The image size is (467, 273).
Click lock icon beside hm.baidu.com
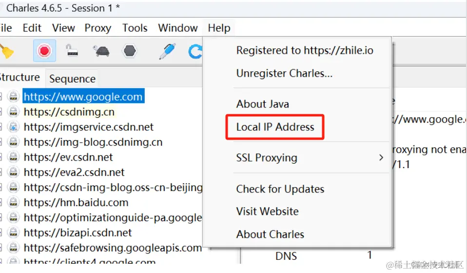coord(13,203)
